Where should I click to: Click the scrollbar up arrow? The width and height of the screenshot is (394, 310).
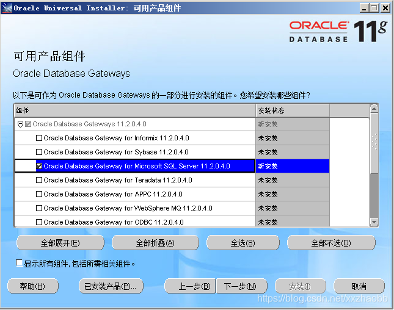coord(374,109)
